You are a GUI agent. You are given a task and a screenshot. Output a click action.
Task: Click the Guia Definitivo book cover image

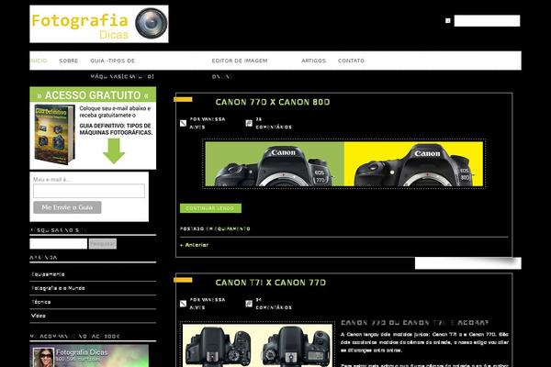(x=54, y=135)
